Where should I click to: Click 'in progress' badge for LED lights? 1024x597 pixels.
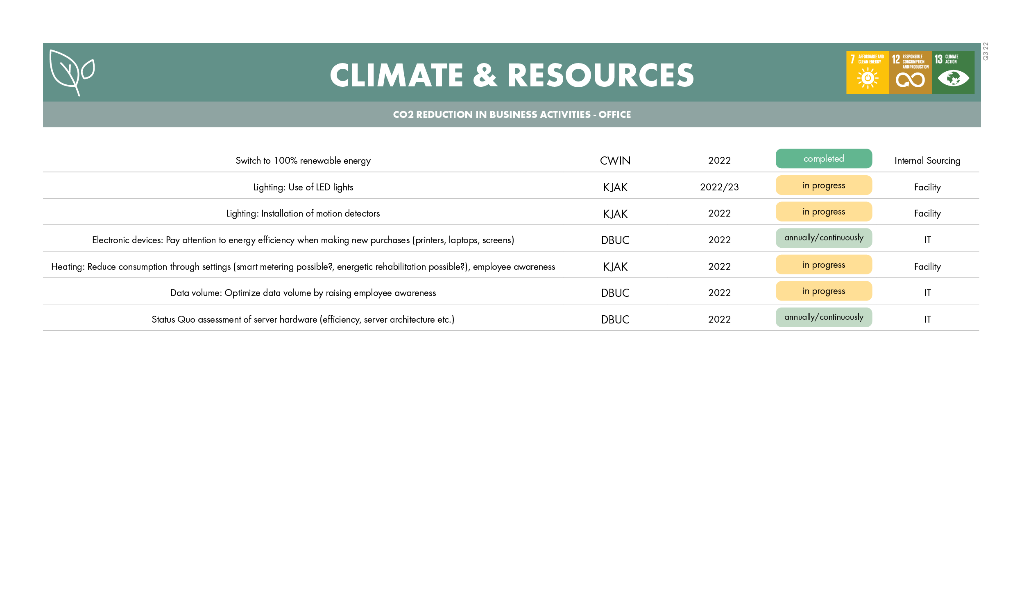coord(823,185)
